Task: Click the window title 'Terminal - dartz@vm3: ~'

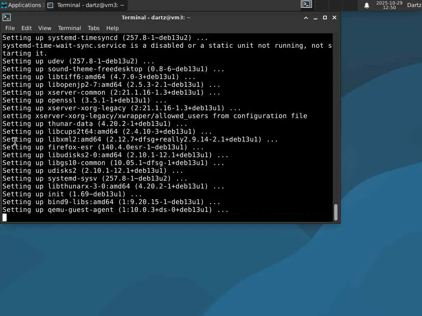Action: point(156,18)
